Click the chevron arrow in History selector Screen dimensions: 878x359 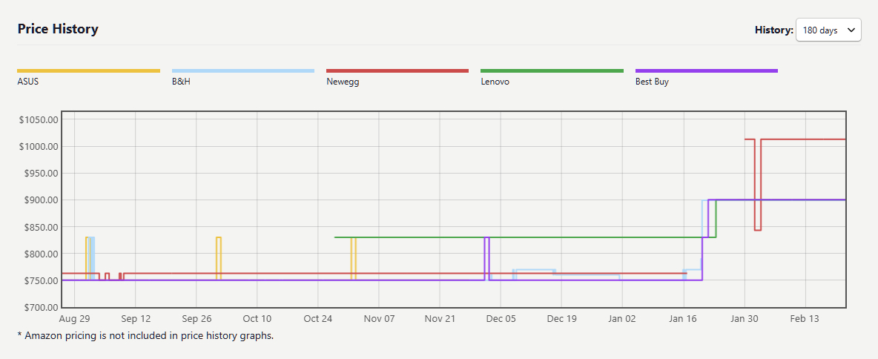point(851,30)
